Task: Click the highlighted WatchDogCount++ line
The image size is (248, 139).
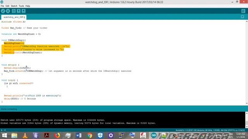Action: click(14, 43)
